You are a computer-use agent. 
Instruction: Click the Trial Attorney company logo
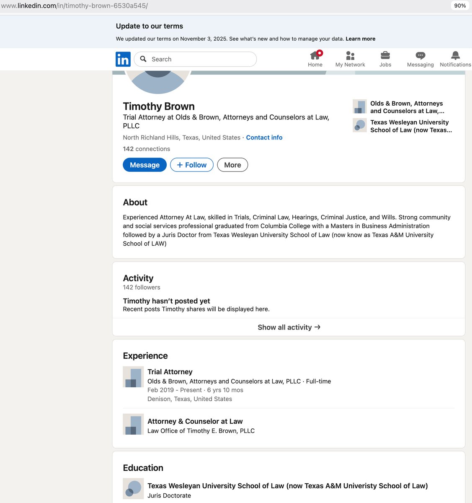pyautogui.click(x=133, y=377)
